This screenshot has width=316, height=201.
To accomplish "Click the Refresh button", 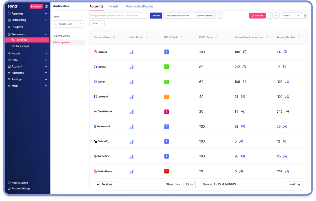I will (258, 15).
